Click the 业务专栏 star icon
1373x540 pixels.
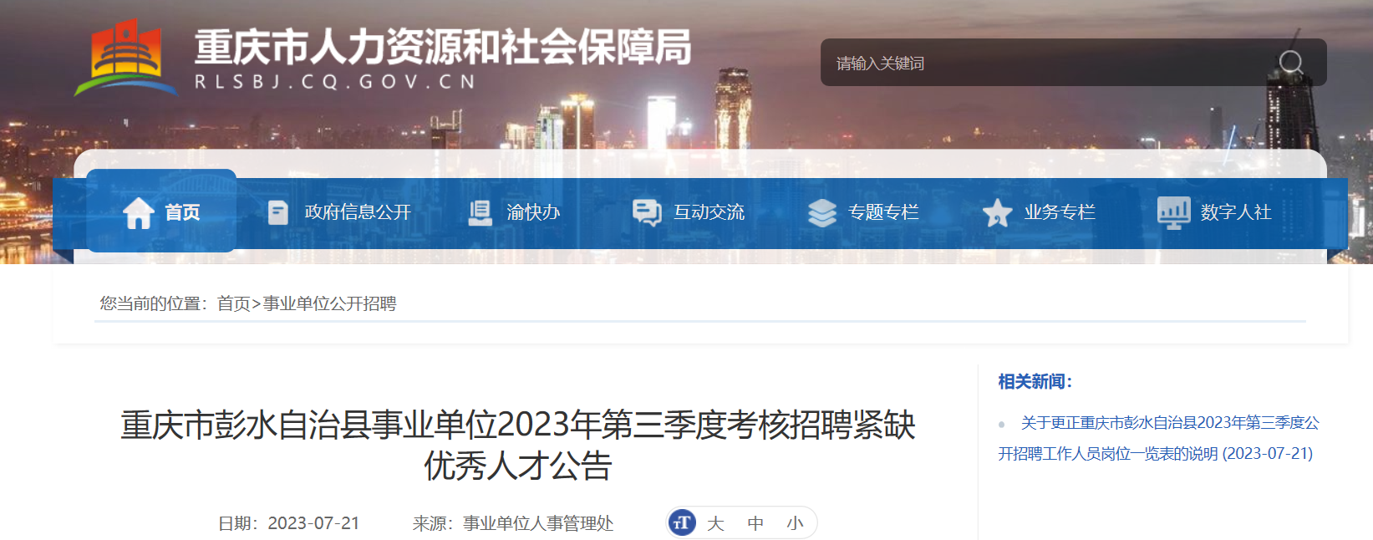click(998, 212)
